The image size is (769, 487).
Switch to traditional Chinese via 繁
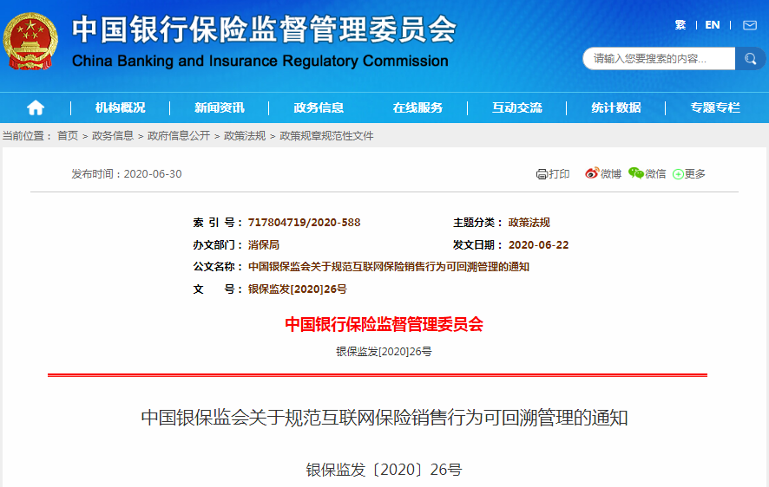pos(680,25)
